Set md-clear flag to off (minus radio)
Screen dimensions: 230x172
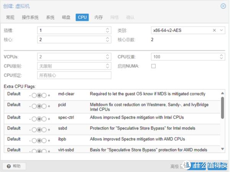click(x=34, y=96)
